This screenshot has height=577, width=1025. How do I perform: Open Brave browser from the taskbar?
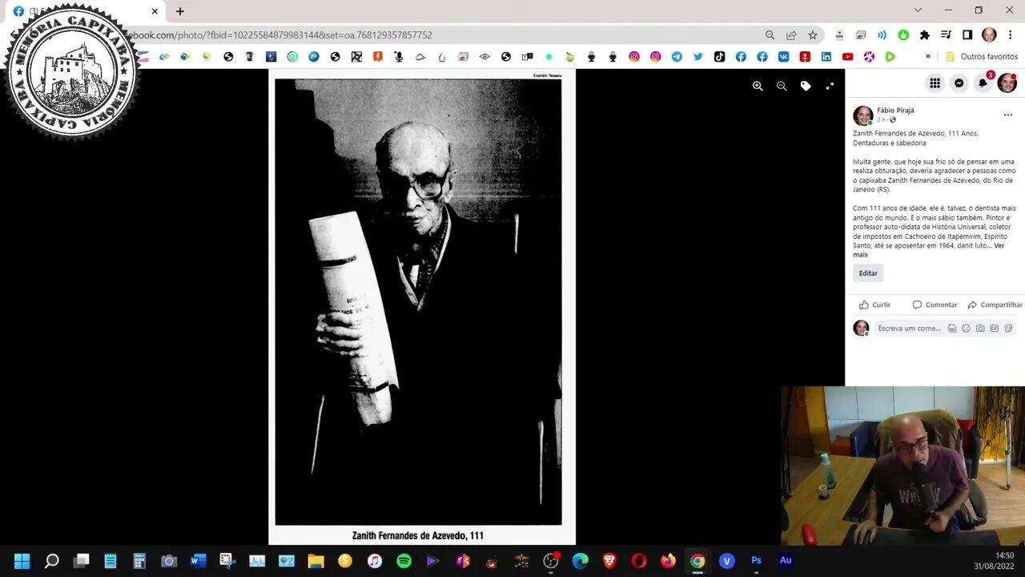click(x=609, y=561)
